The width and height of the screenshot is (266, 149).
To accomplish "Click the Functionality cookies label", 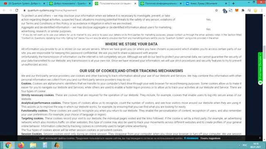I will (35, 111).
